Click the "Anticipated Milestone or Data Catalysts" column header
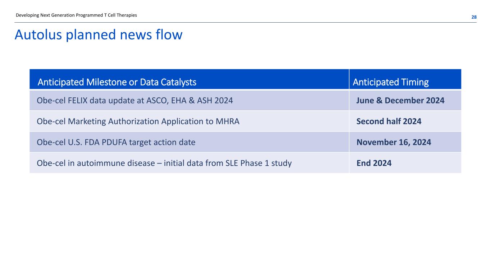Screen dimensions: 491x276 pos(117,82)
